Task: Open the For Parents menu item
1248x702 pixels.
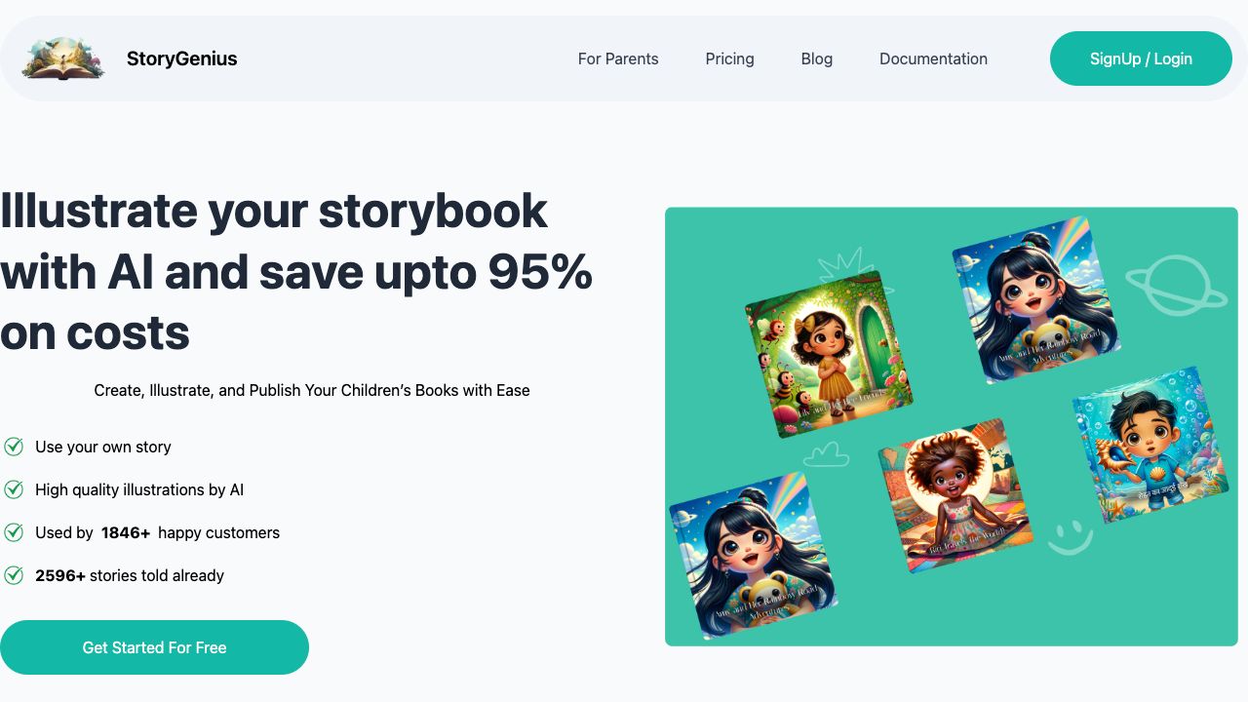Action: pos(618,58)
